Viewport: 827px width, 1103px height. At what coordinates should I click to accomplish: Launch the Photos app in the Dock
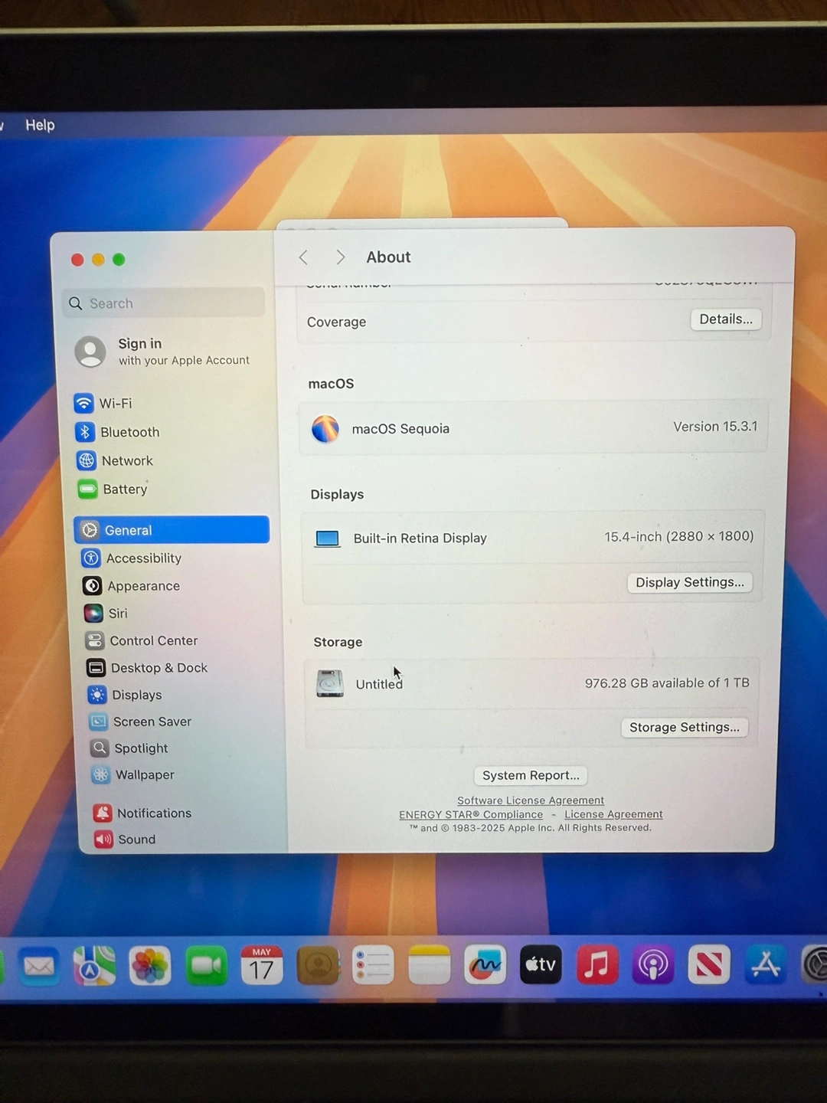(x=150, y=965)
